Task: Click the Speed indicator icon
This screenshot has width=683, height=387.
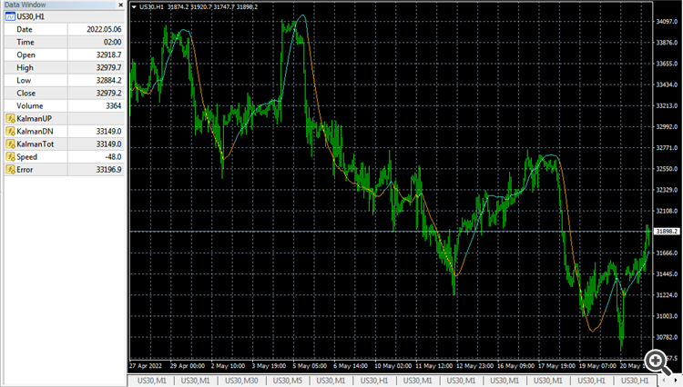Action: 10,157
